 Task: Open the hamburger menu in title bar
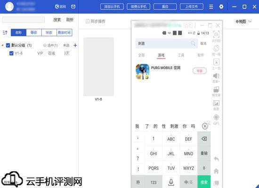(x=211, y=7)
